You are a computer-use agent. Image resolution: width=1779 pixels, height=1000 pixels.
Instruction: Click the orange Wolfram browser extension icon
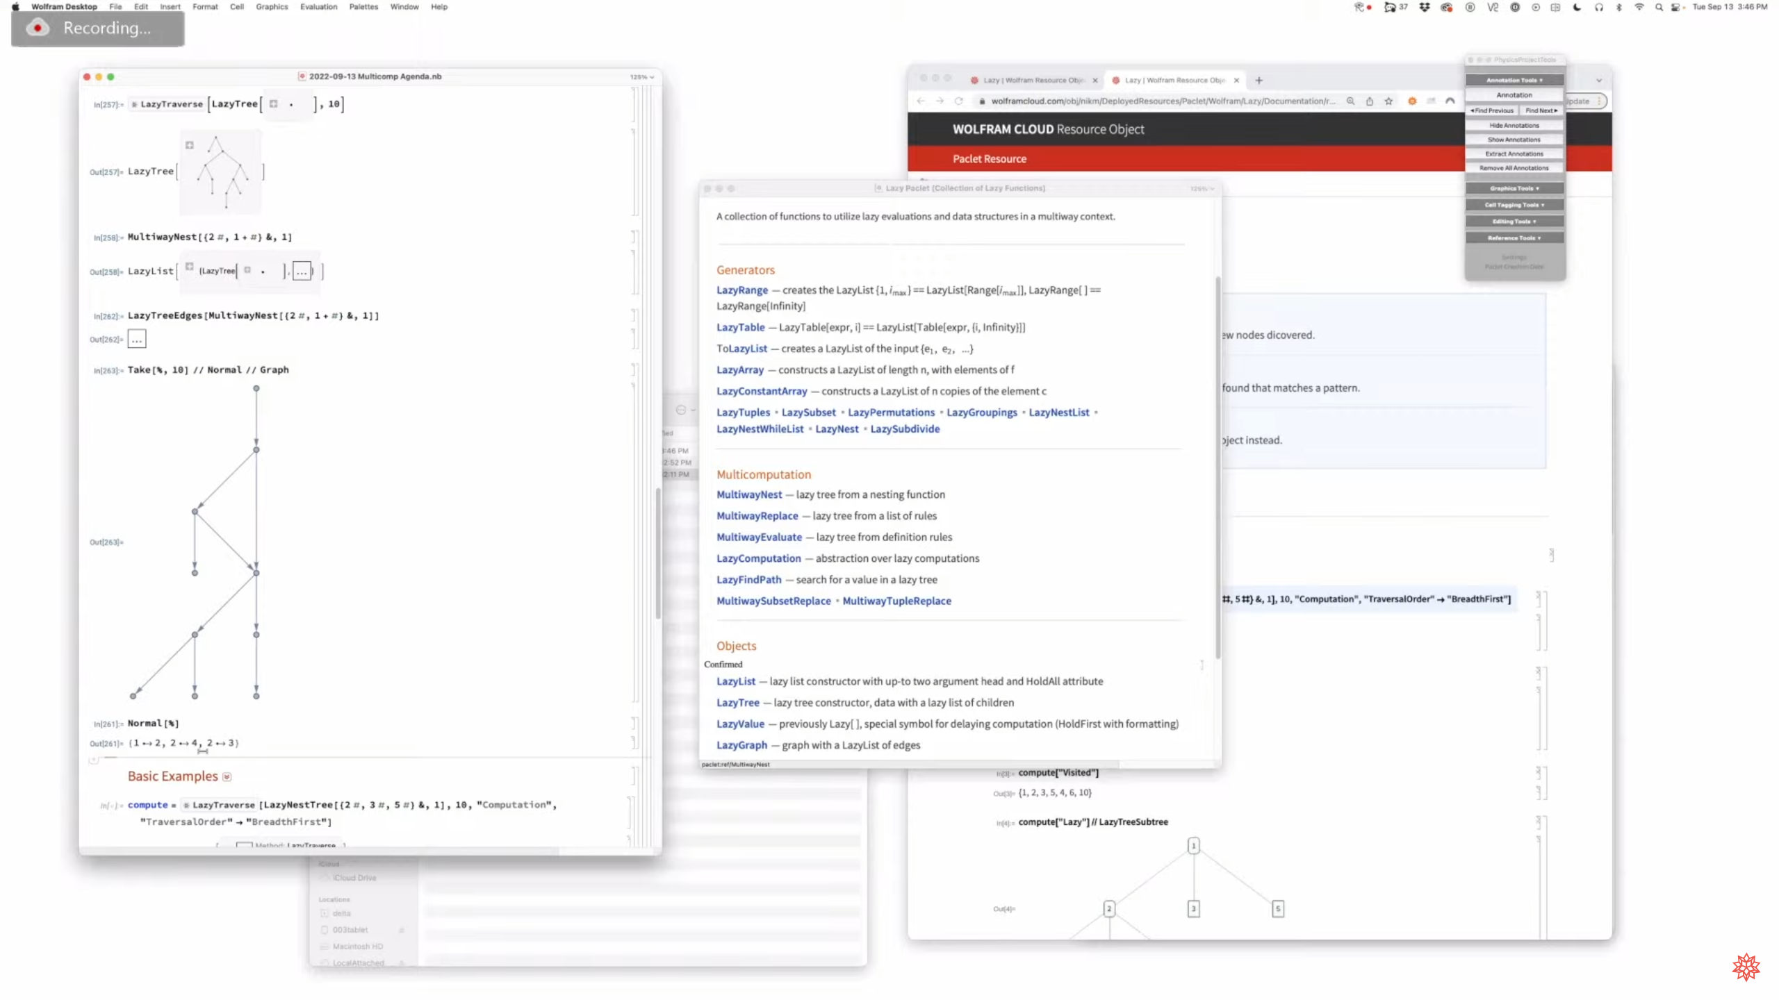pyautogui.click(x=1412, y=101)
